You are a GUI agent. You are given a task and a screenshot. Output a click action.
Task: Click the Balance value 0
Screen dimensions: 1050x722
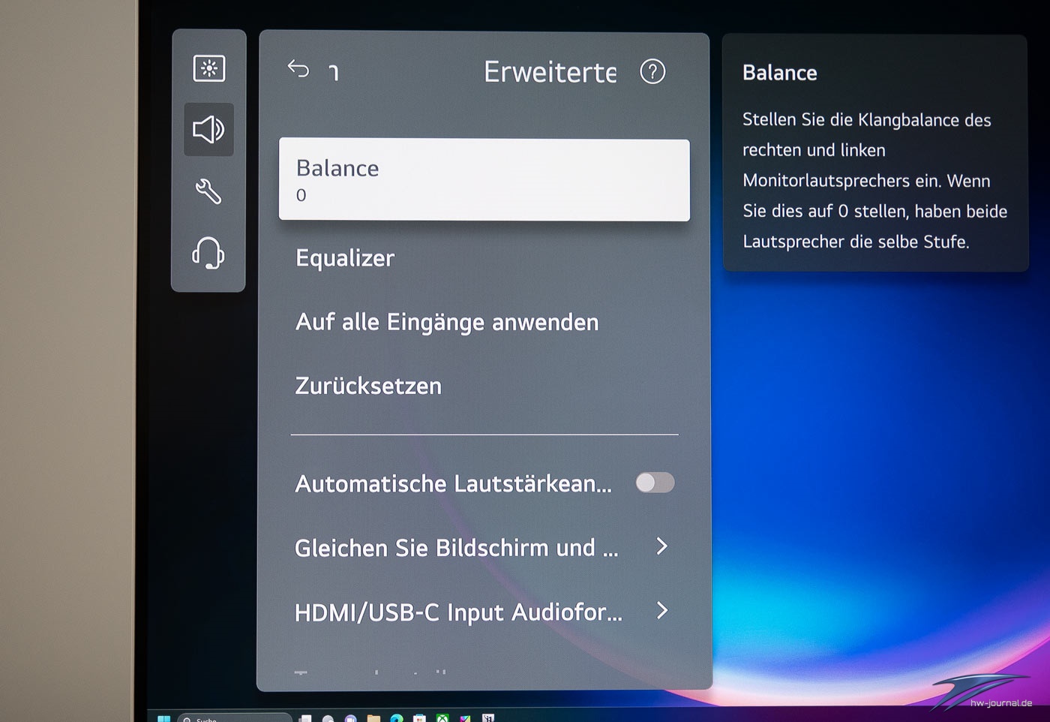[301, 195]
